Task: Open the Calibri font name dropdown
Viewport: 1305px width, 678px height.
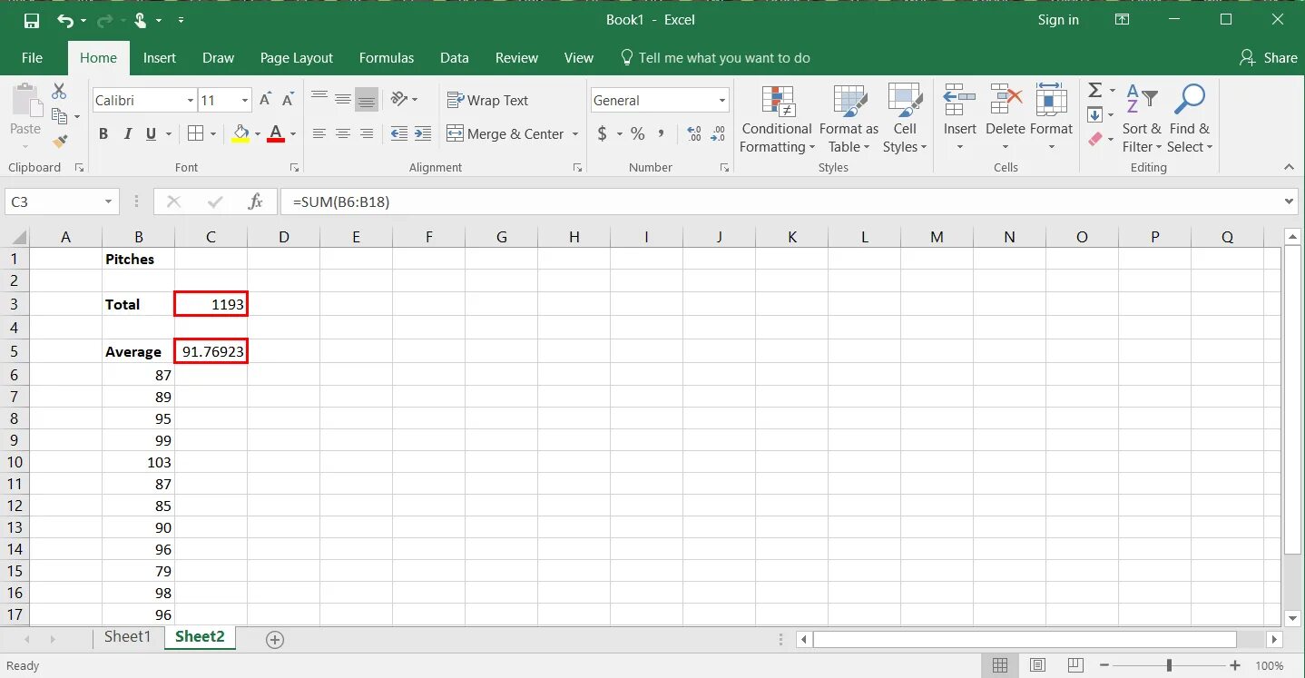Action: click(191, 100)
